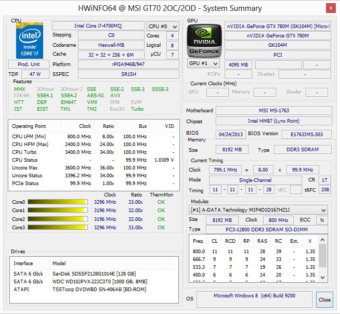Click the Interface column header in Drives
Image resolution: width=340 pixels, height=314 pixels.
coord(29,263)
